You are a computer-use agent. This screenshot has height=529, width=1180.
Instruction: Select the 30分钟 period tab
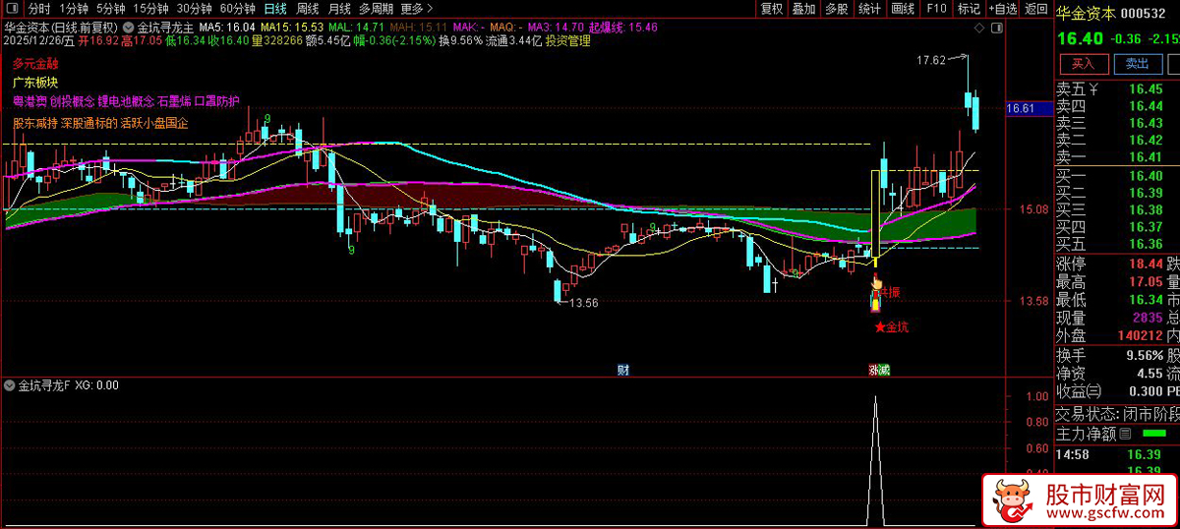click(194, 9)
